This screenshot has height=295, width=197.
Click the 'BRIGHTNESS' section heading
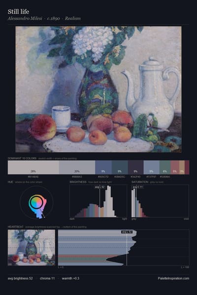point(78,182)
